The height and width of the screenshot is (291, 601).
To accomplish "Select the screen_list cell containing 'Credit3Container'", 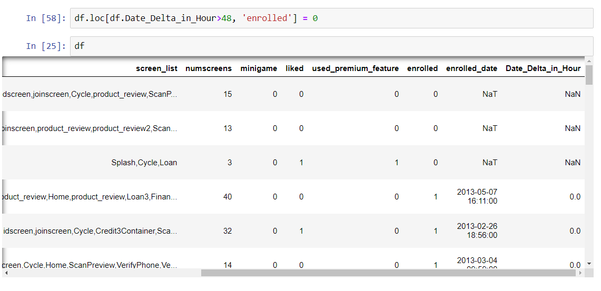I will [90, 231].
